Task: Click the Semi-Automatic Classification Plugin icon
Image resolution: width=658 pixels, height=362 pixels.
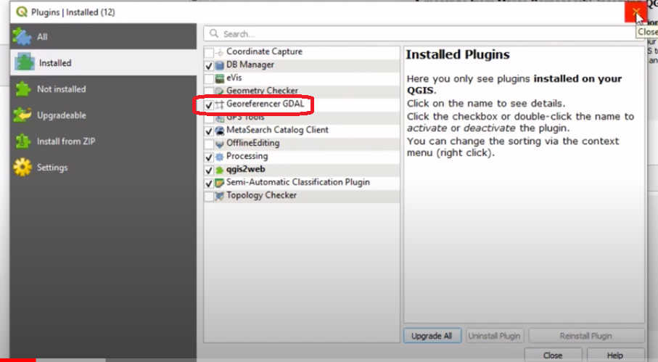Action: 220,183
